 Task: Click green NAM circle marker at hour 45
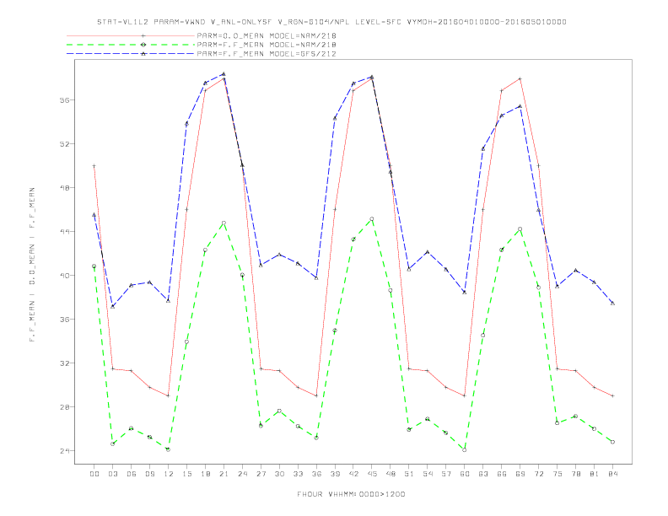(372, 219)
